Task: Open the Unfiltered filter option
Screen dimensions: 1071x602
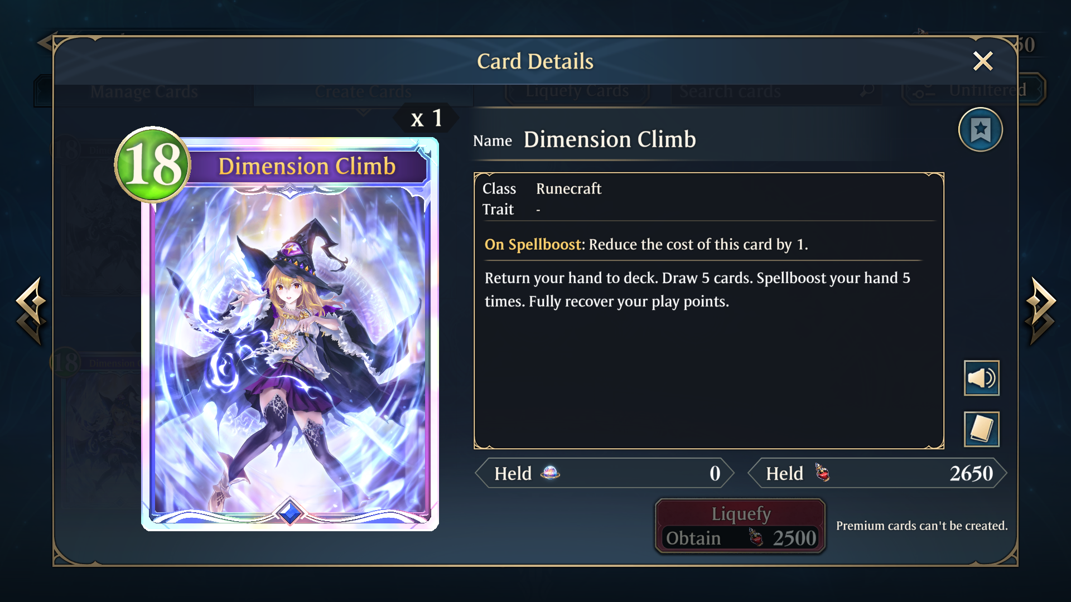Action: click(973, 89)
